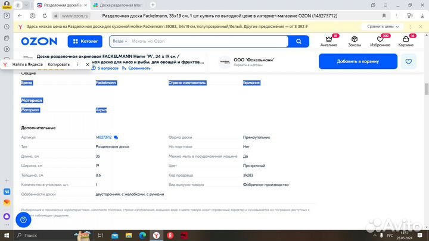Click Найти в Яндексе popup option
Viewport: 429px width, 241px height.
pos(27,64)
